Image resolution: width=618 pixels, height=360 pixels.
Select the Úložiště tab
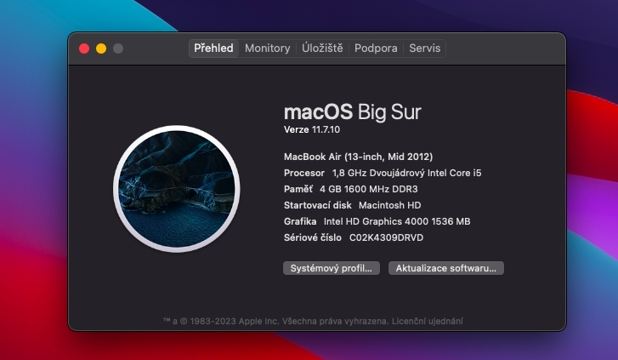tap(322, 49)
